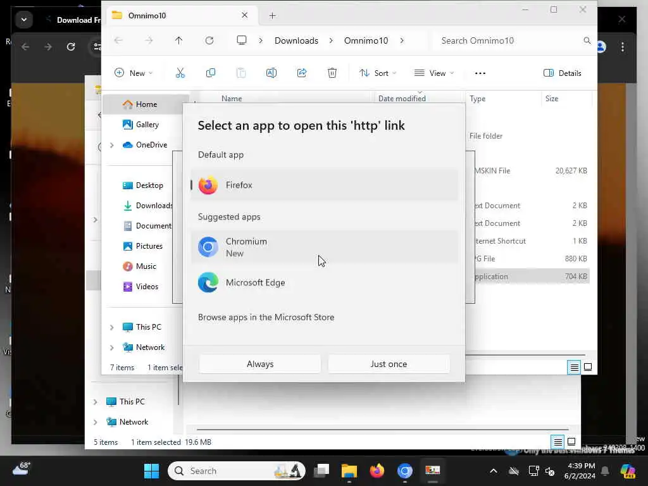
Task: Add a new Explorer tab with plus
Action: point(272,16)
